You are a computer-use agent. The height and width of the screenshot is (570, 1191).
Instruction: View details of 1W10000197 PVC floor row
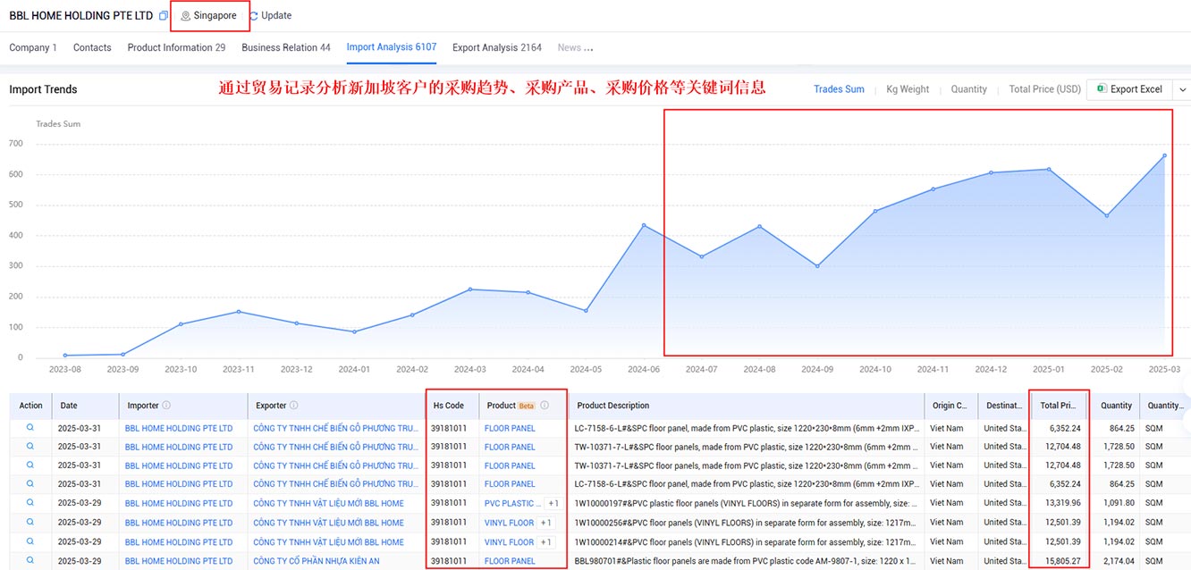click(30, 503)
